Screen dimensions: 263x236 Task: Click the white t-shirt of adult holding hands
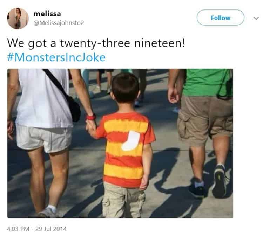click(x=44, y=98)
